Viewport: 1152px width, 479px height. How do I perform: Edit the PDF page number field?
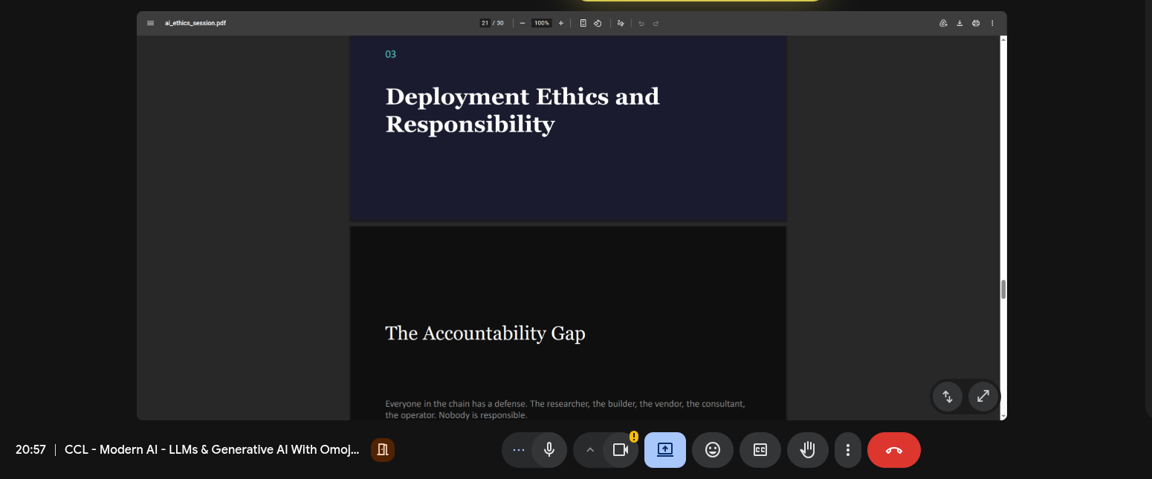pos(485,23)
